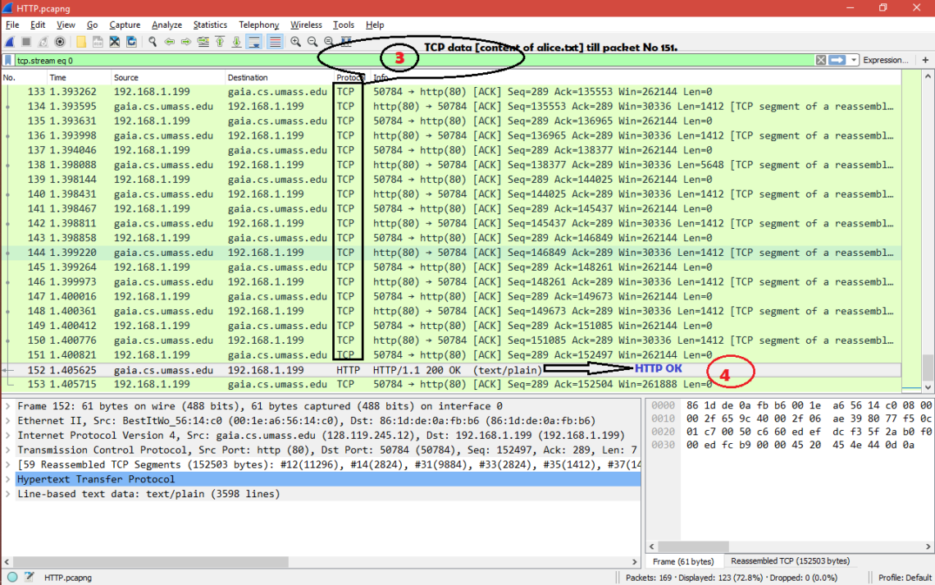Open the capture options gear icon
Screen dimensions: 935x585
coord(60,42)
